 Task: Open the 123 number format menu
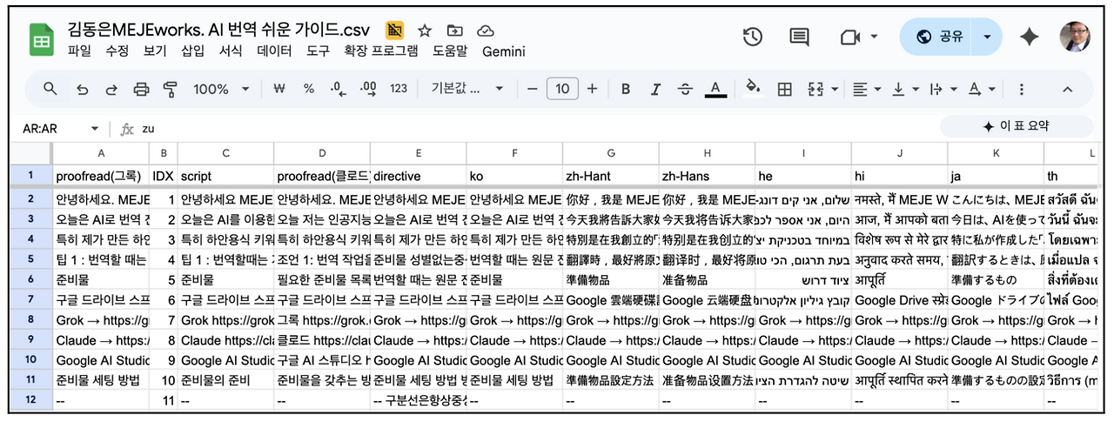399,89
